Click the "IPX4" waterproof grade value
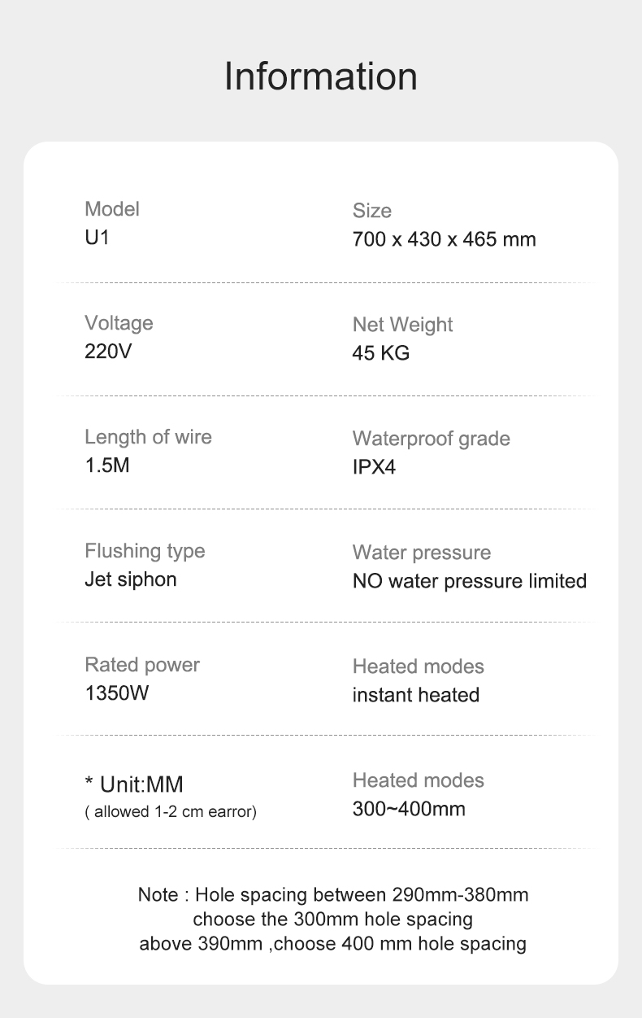The width and height of the screenshot is (642, 1018). [374, 468]
